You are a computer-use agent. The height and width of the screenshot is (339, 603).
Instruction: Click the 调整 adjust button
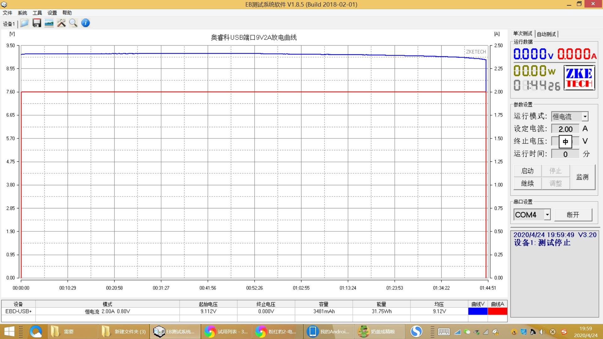click(x=555, y=183)
